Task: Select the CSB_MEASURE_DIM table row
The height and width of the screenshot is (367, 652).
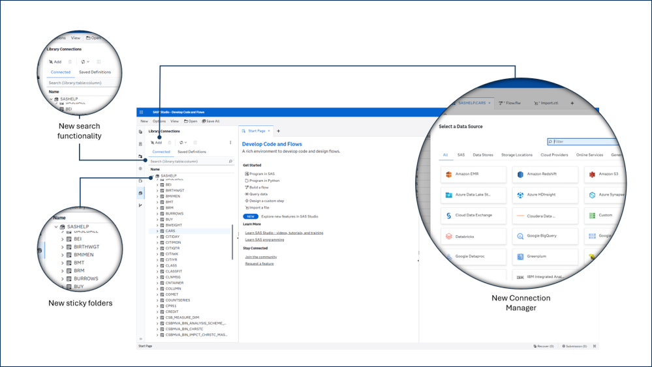Action: (191, 317)
